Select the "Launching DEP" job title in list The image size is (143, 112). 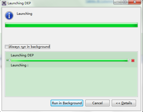[x=22, y=55]
